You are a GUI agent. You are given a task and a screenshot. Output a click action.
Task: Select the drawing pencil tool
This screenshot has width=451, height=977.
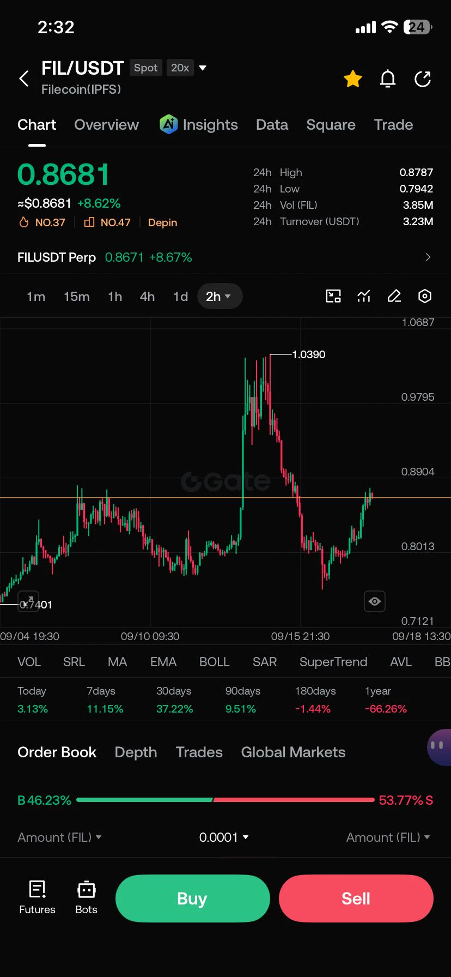(x=394, y=296)
